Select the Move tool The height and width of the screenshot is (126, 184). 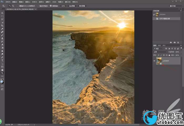tap(2, 13)
